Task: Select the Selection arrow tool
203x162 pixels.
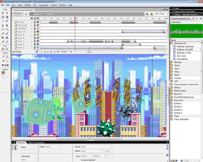Action: pos(3,13)
